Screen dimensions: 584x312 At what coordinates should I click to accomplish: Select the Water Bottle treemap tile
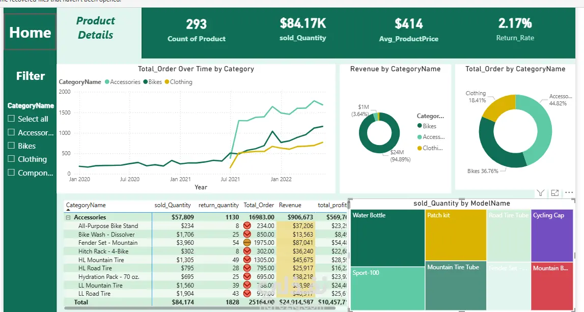(387, 238)
